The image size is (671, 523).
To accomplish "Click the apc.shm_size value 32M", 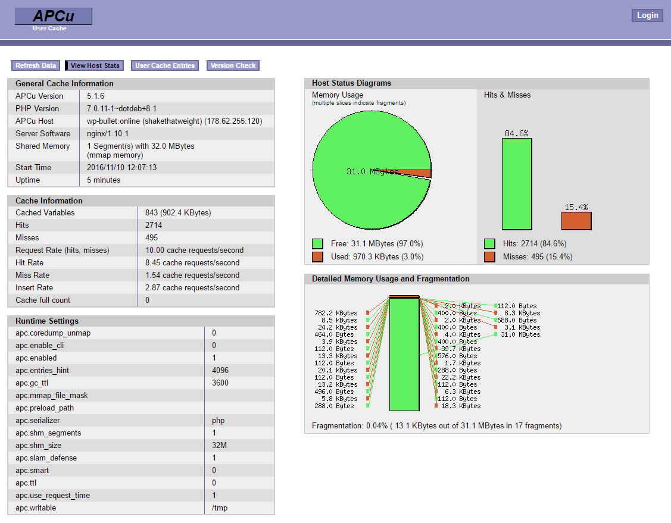I will (219, 445).
